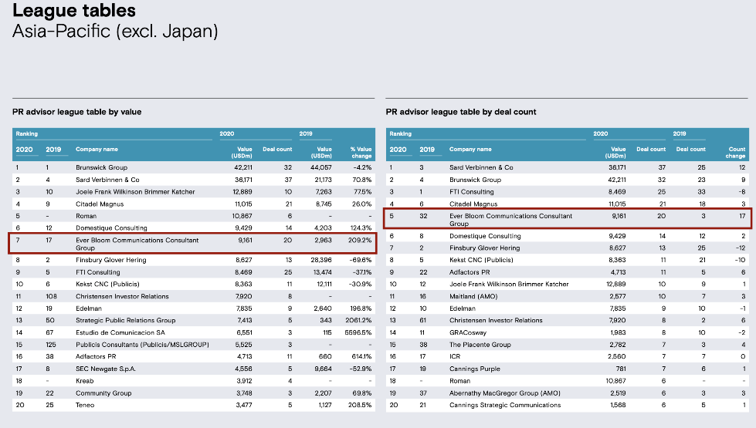Click the 614.1% value change cell
This screenshot has height=428, width=756.
tap(361, 357)
